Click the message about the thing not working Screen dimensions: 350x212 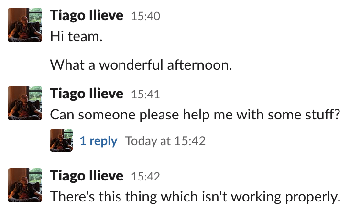click(x=195, y=197)
